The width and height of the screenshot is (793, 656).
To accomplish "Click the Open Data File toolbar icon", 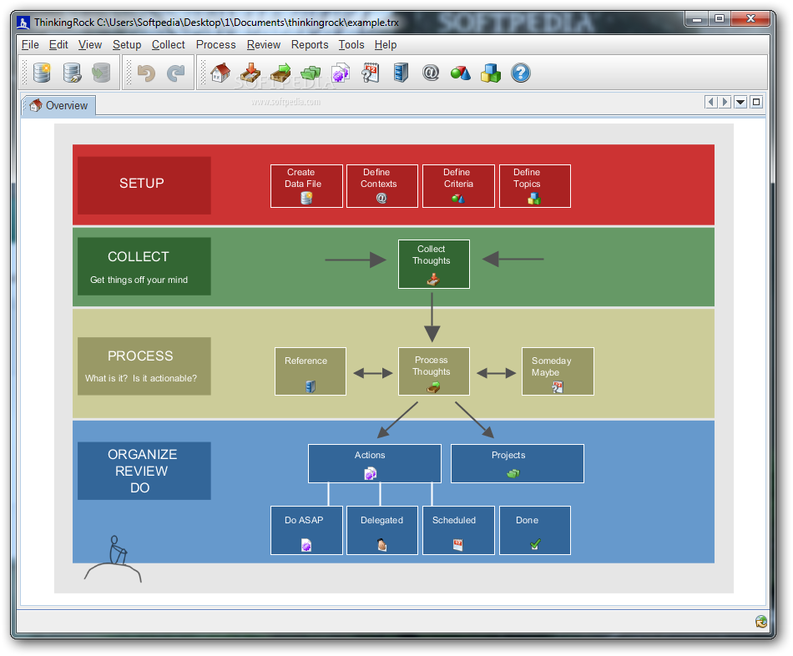I will click(72, 73).
